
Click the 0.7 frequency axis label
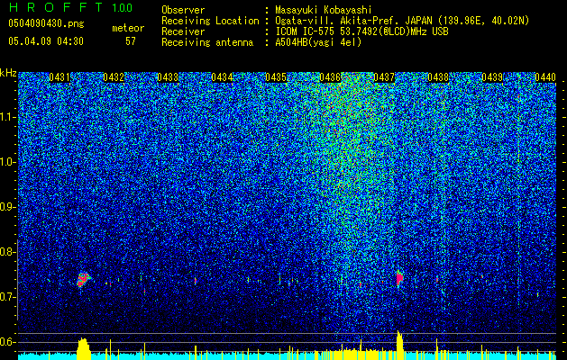(x=7, y=297)
